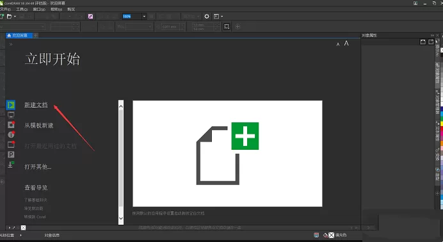
Task: Click the new document preview thumbnail
Action: point(227,154)
